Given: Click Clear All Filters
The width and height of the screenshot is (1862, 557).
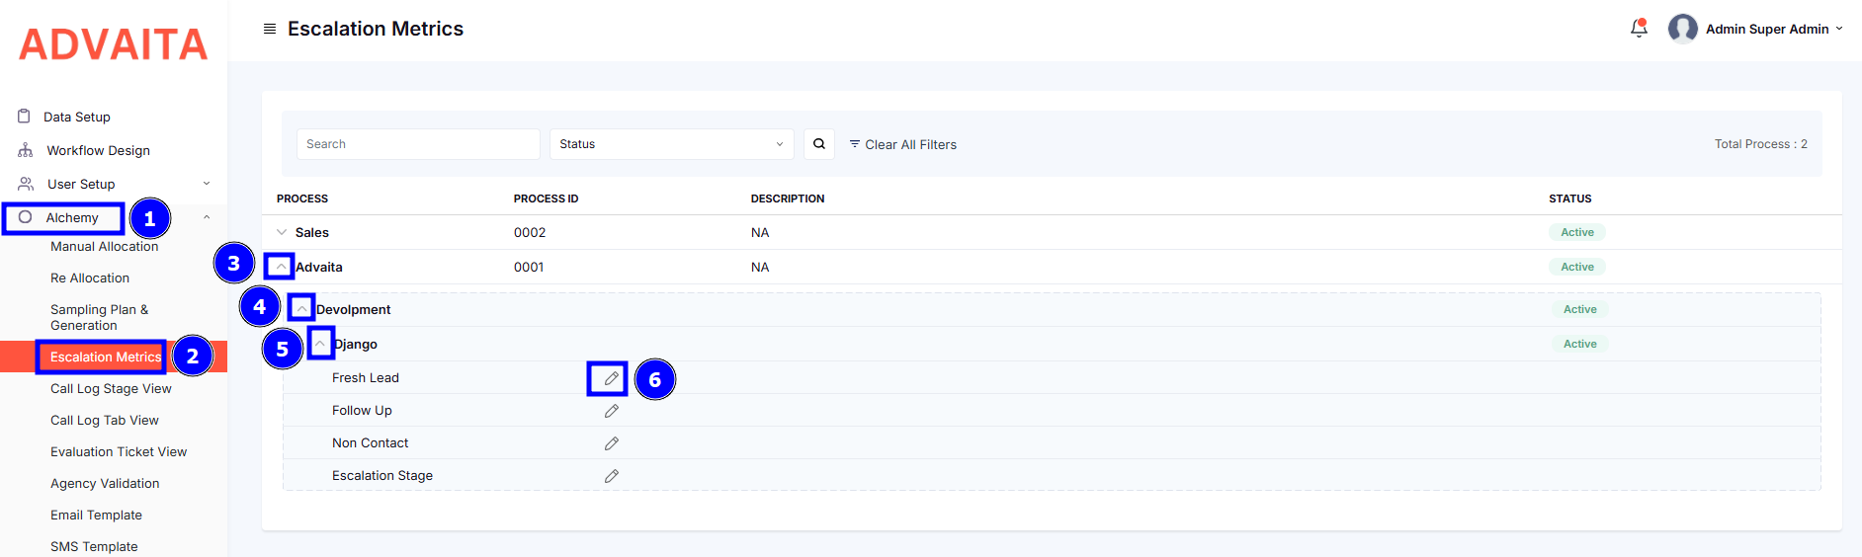Looking at the screenshot, I should tap(903, 144).
